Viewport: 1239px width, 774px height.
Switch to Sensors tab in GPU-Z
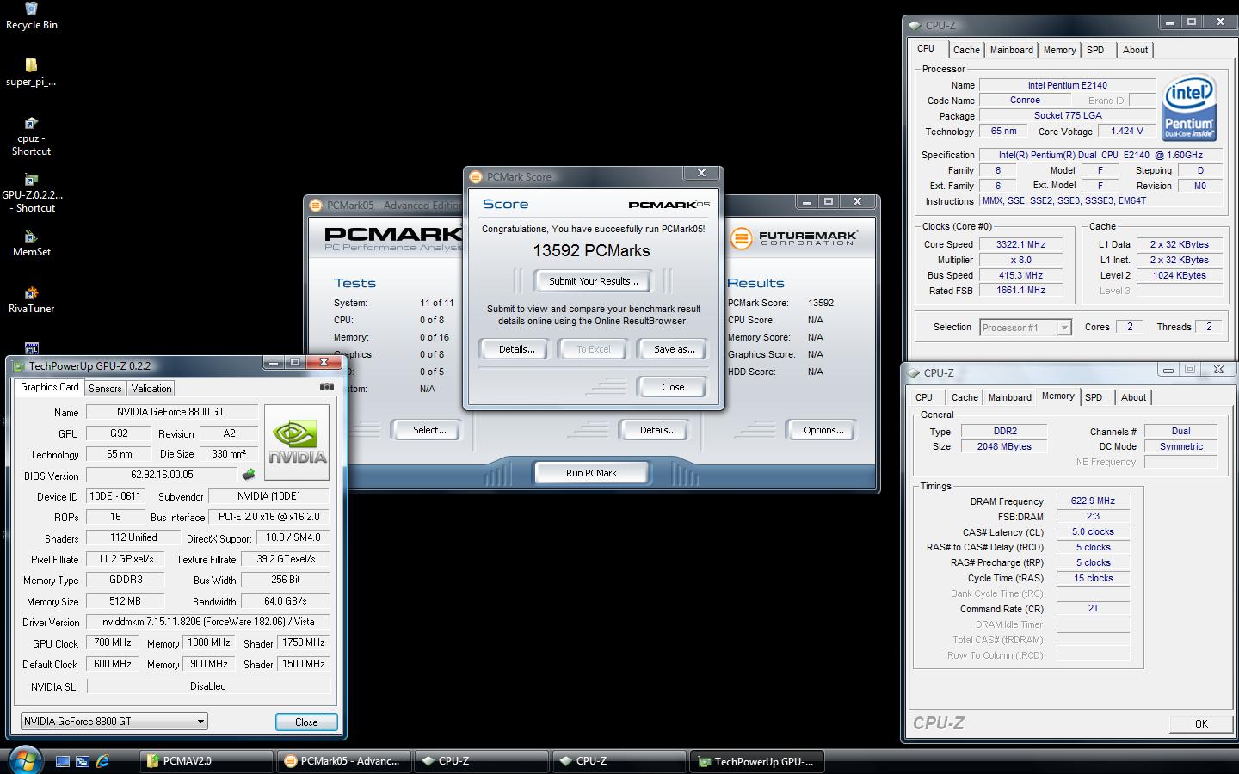point(105,389)
